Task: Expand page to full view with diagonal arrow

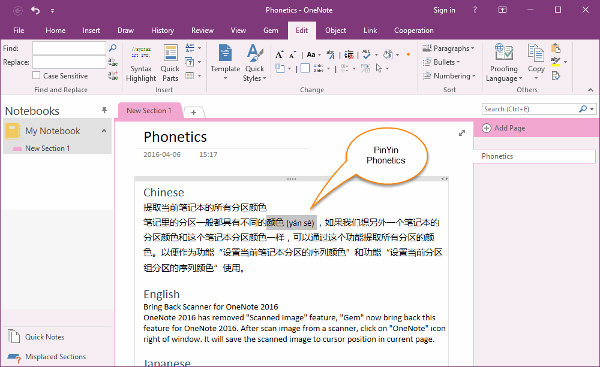Action: click(462, 133)
